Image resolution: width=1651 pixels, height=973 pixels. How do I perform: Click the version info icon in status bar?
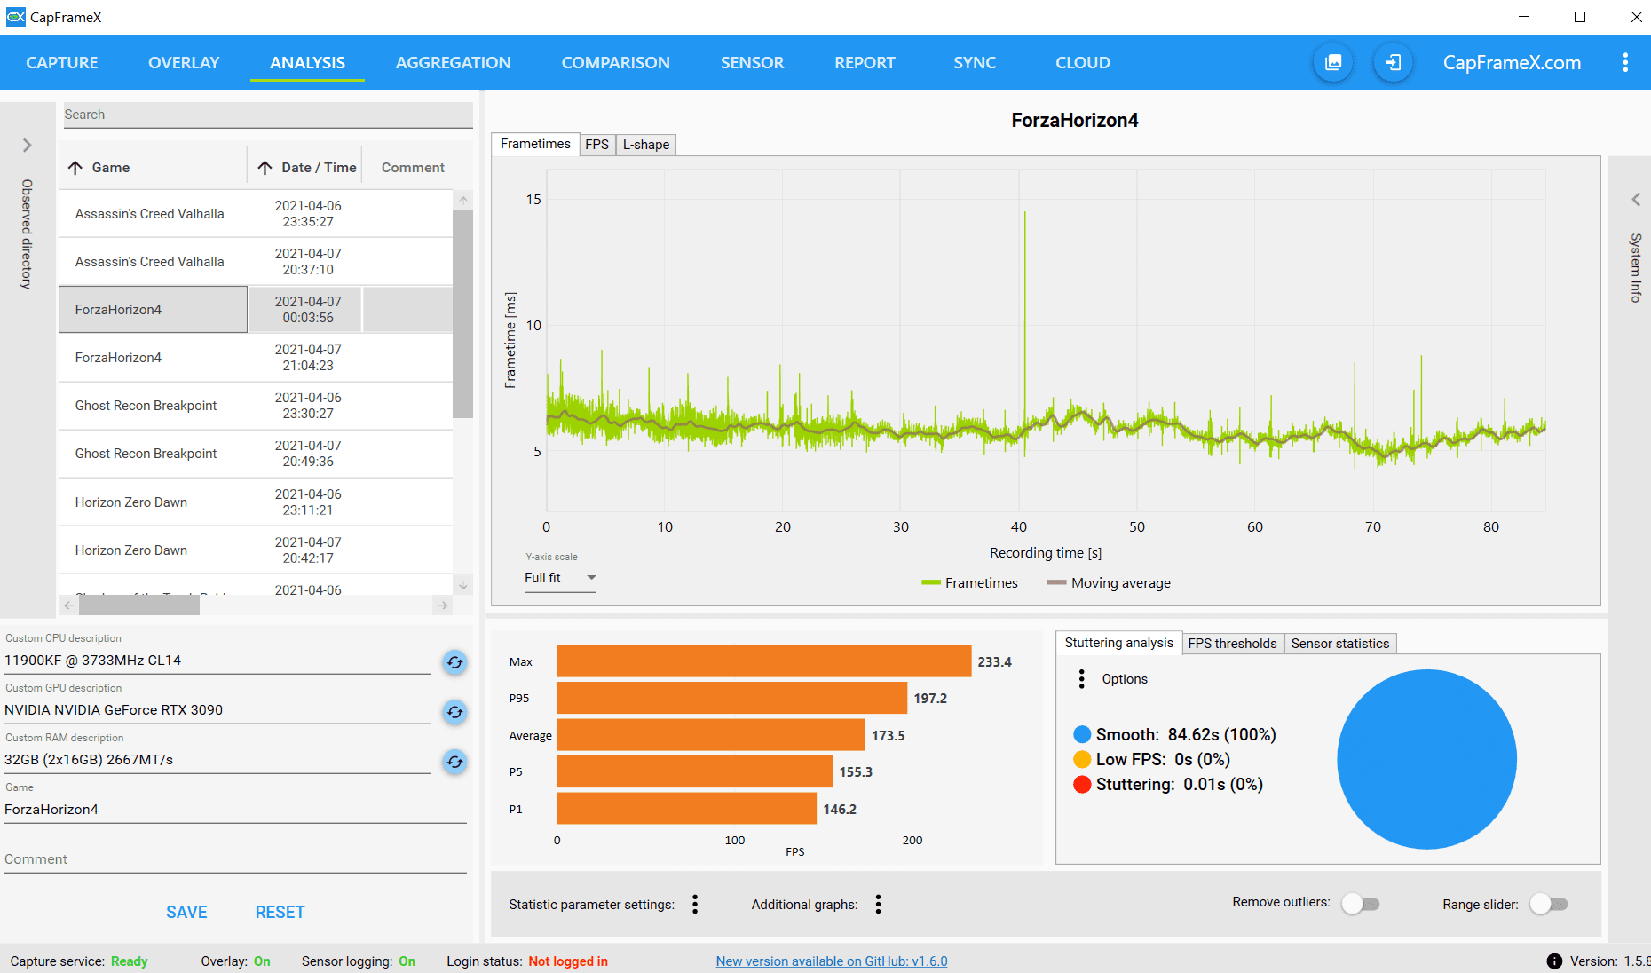1554,961
